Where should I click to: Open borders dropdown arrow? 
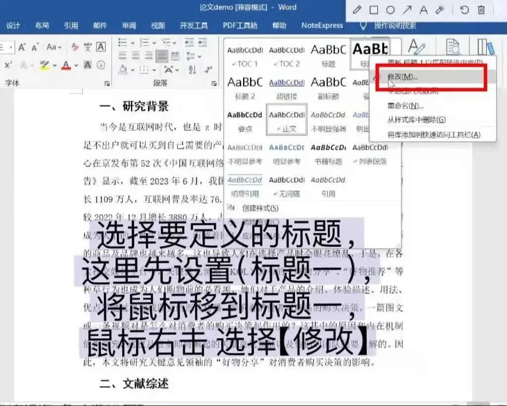click(x=154, y=70)
